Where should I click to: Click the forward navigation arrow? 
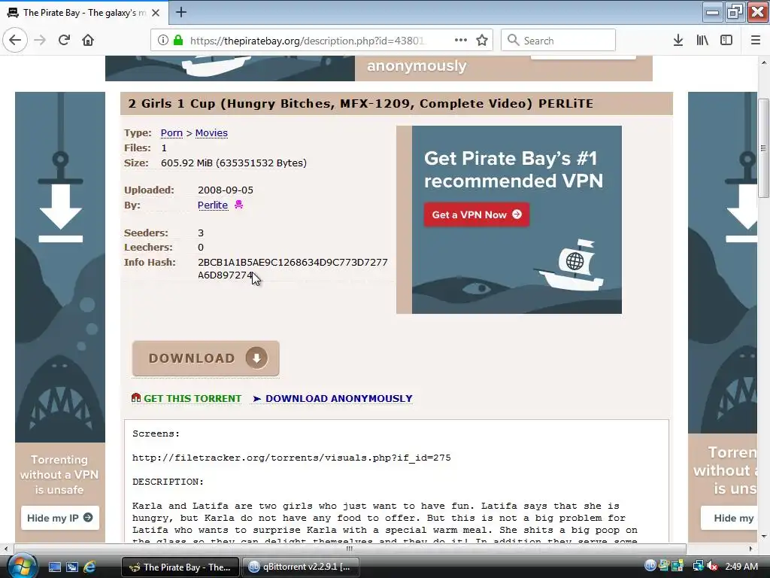pyautogui.click(x=40, y=40)
